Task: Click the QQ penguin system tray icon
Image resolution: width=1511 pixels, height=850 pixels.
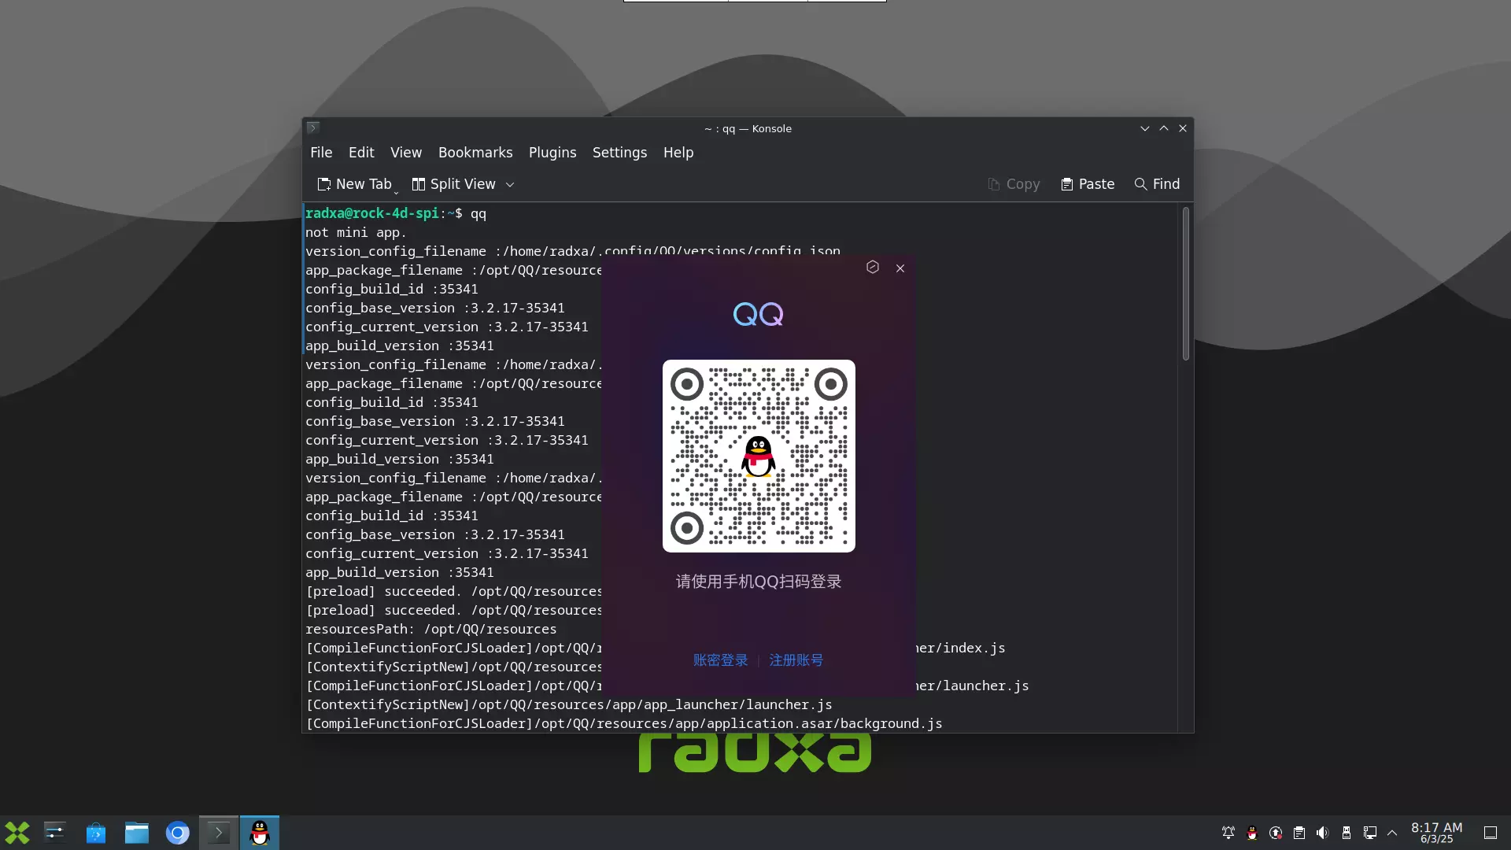Action: click(1252, 833)
